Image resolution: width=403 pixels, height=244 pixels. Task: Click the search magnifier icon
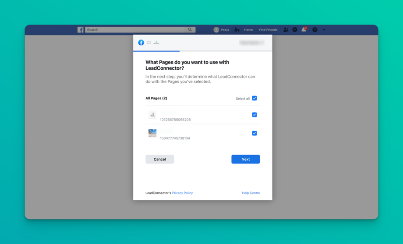point(190,29)
